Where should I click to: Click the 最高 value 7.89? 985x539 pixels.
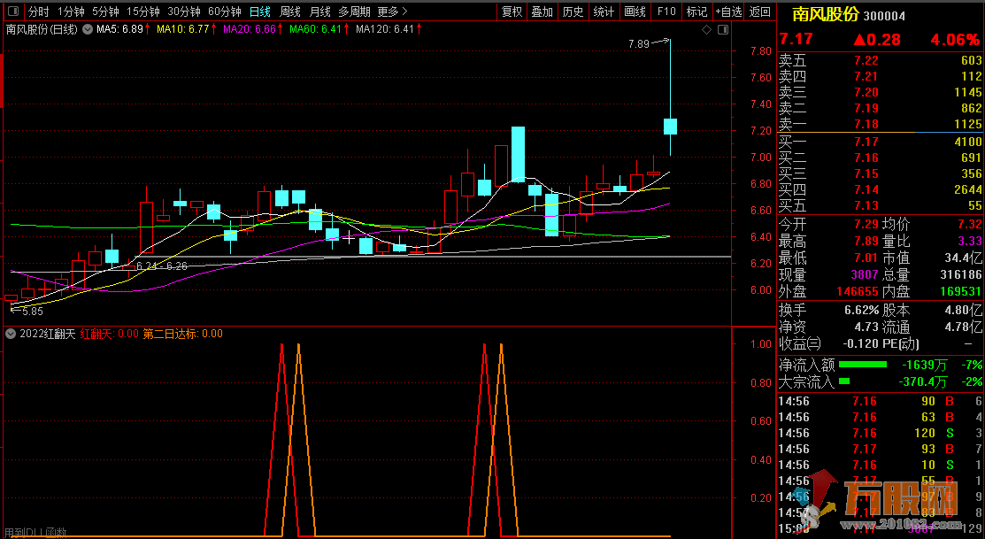tap(866, 242)
